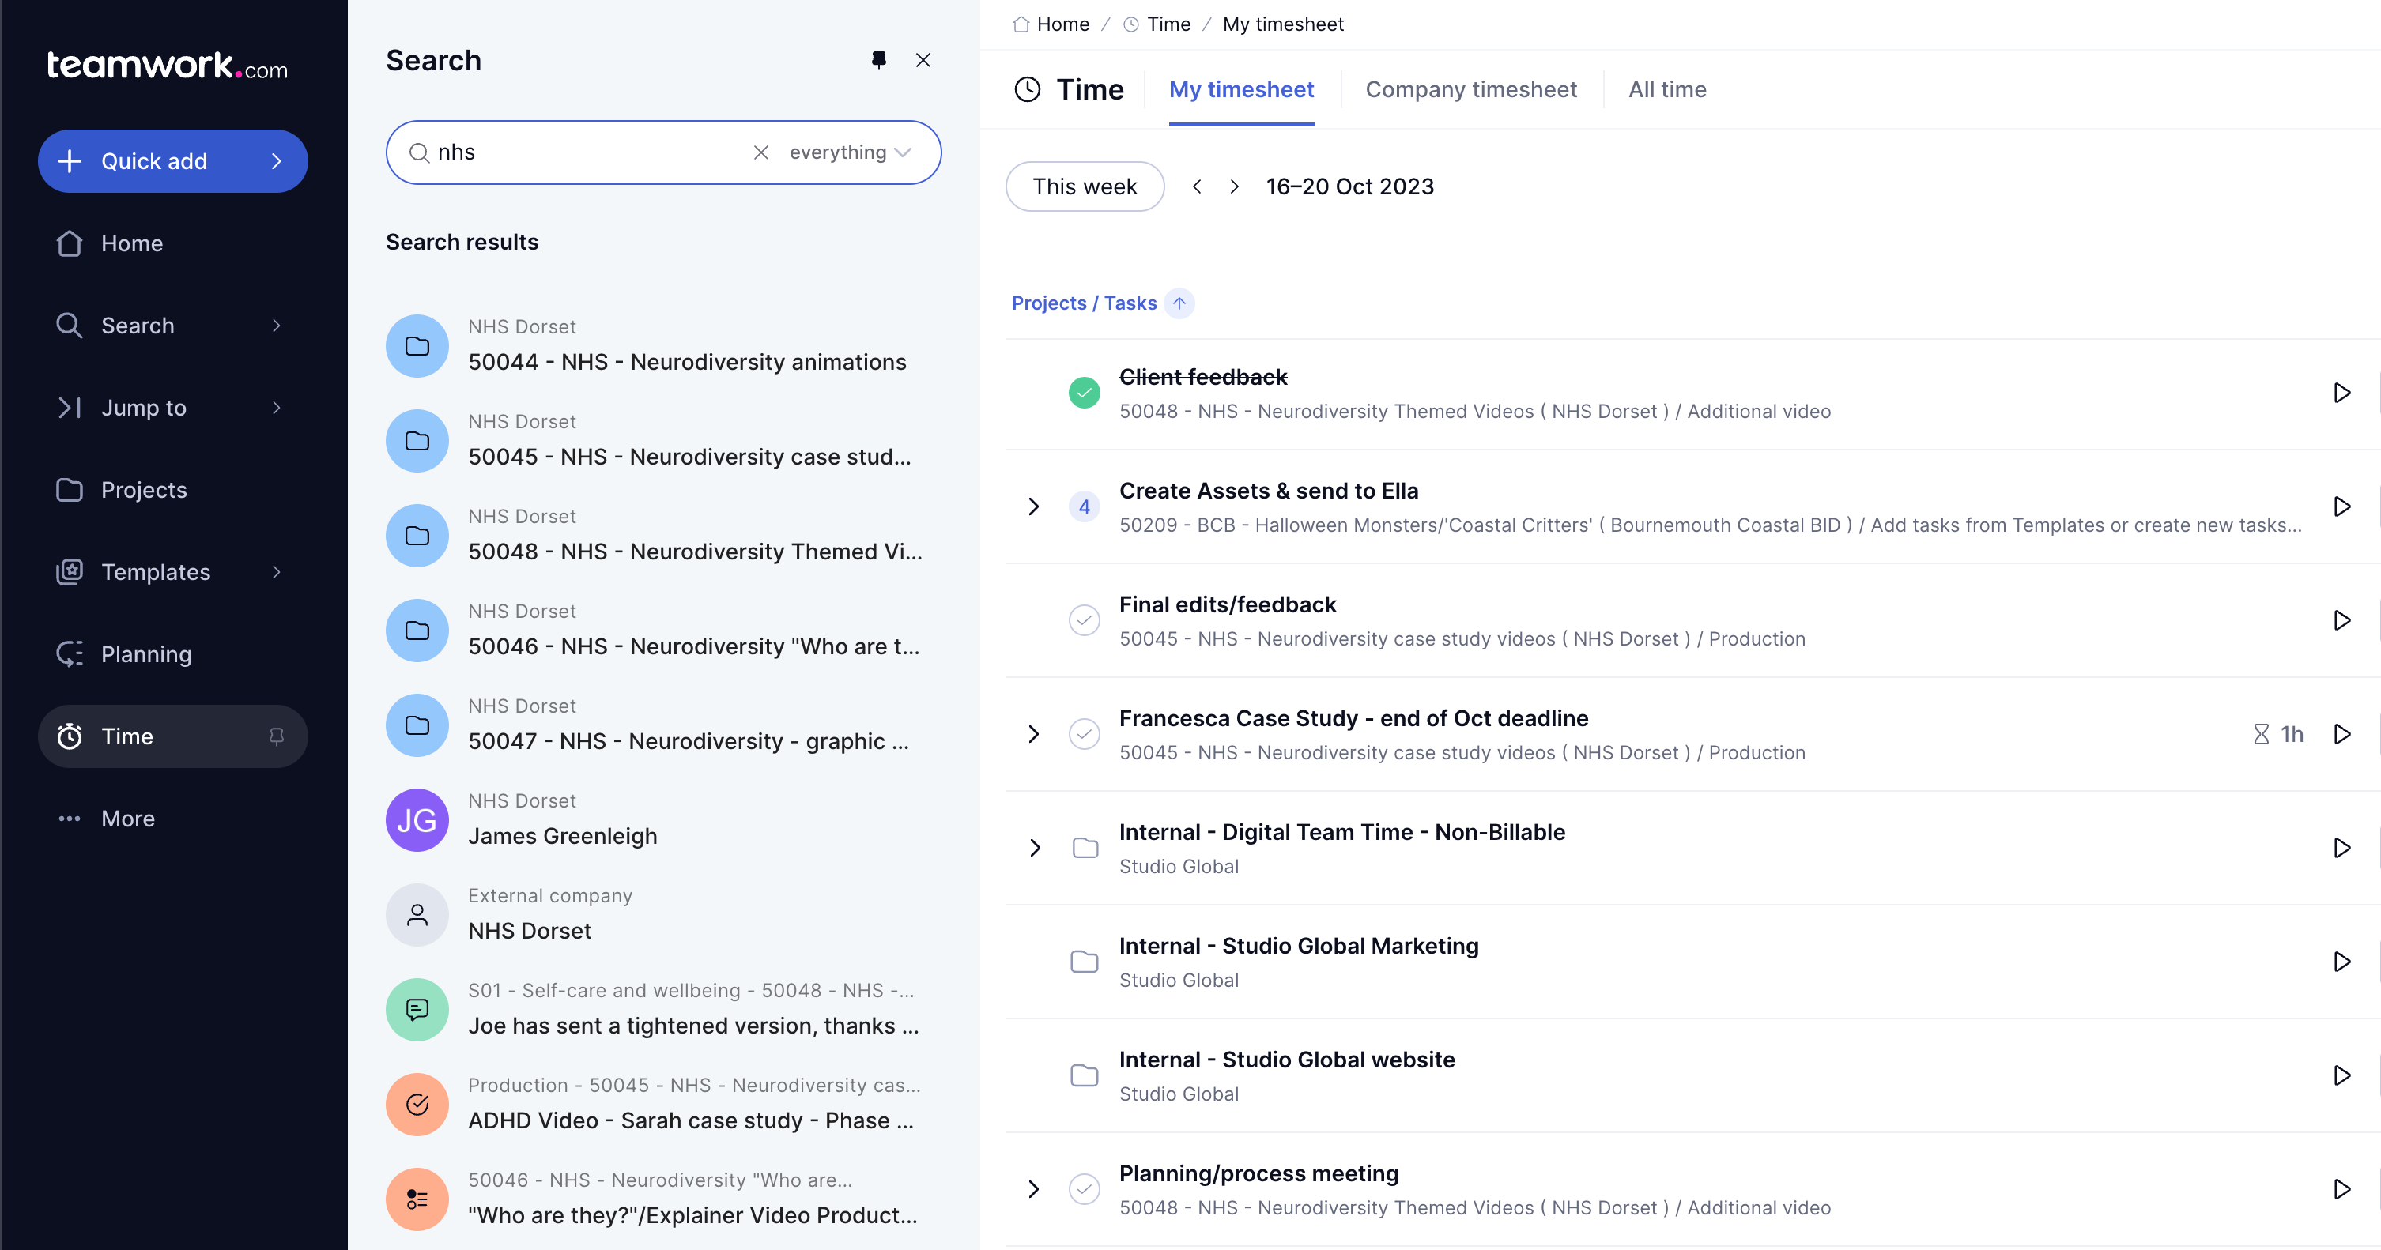Viewport: 2381px width, 1250px height.
Task: Expand the Jump to submenu chevron
Action: 277,408
